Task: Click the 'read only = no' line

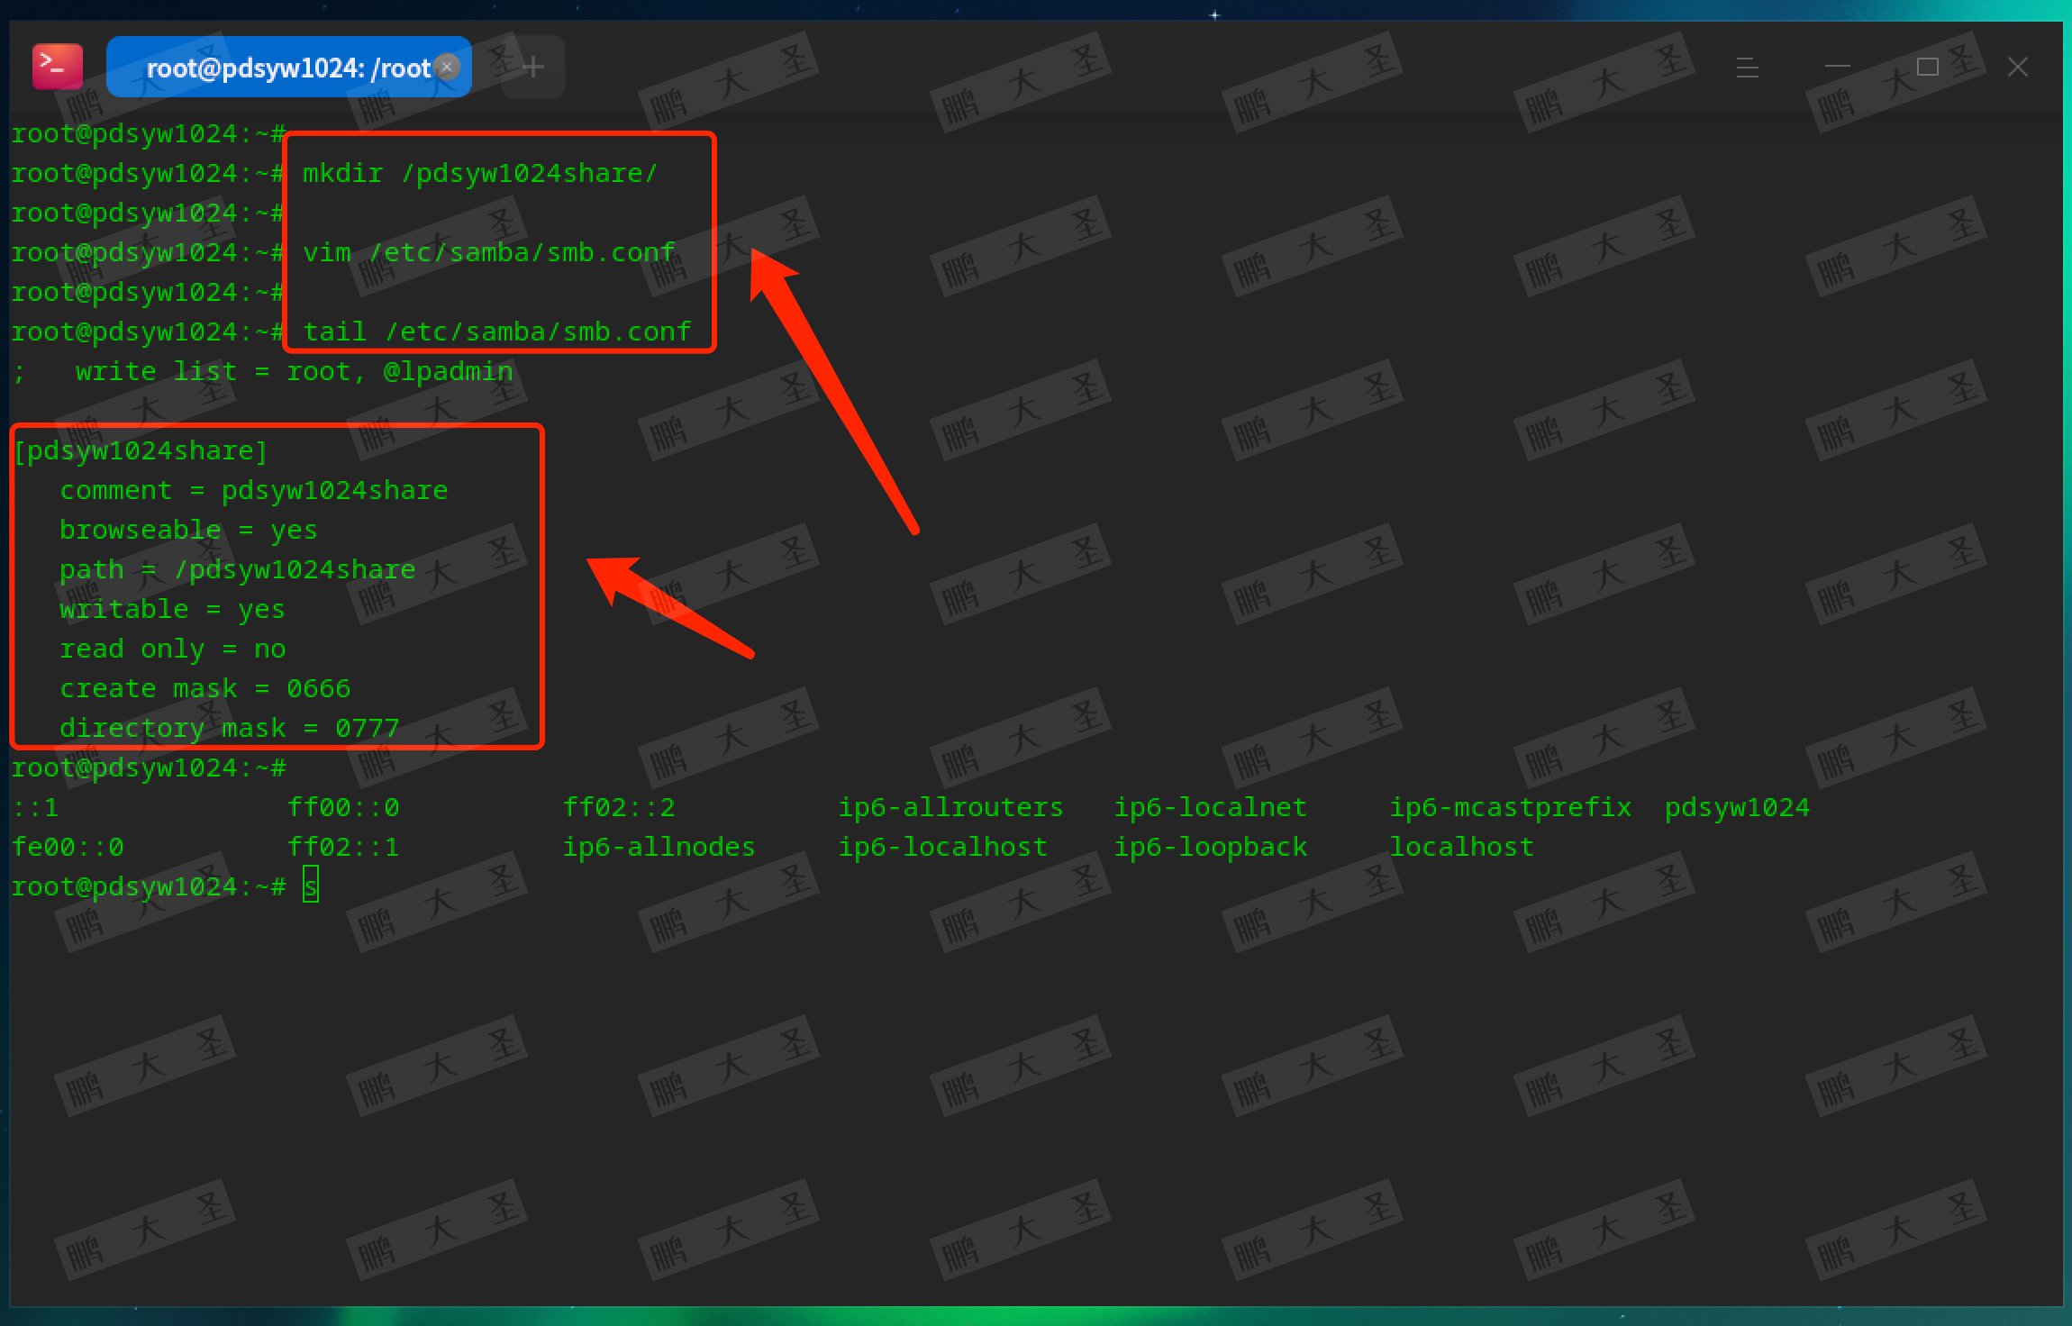Action: coord(172,649)
